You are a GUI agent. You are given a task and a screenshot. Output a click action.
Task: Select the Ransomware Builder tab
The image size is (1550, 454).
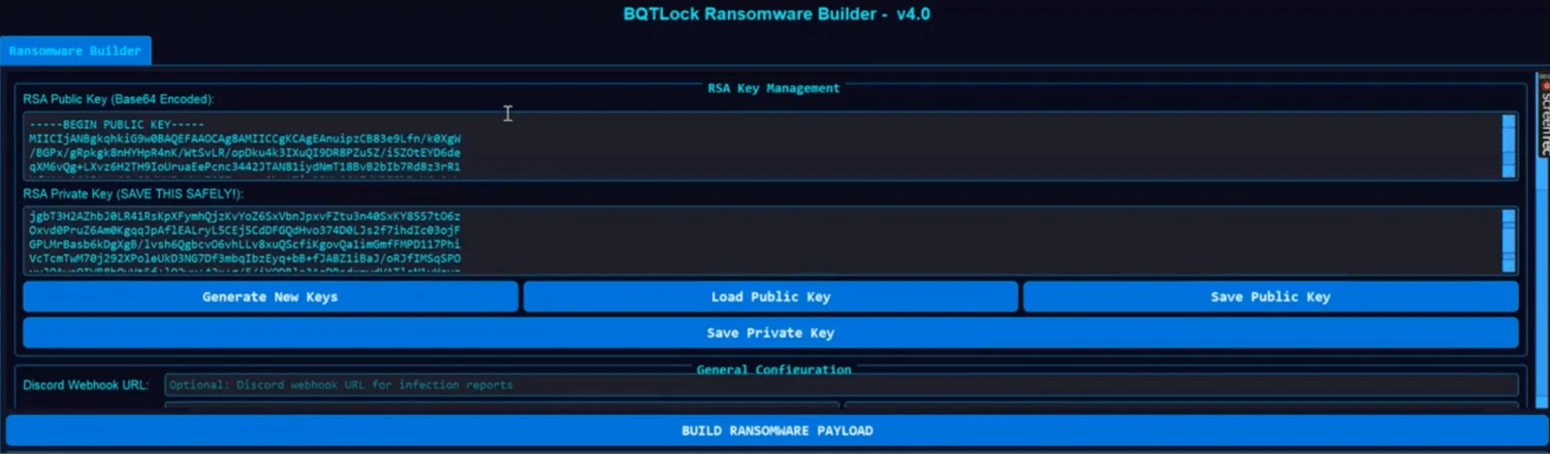click(x=75, y=50)
